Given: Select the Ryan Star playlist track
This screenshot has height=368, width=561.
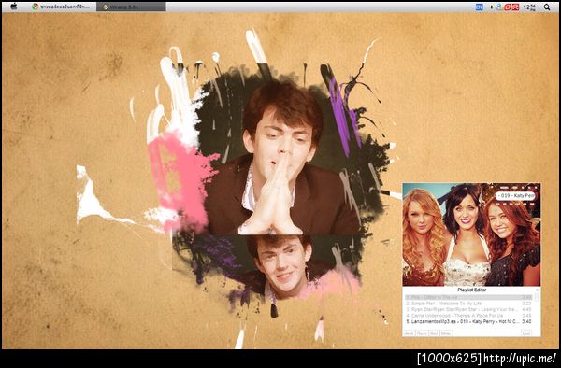Looking at the screenshot, I should (468, 309).
